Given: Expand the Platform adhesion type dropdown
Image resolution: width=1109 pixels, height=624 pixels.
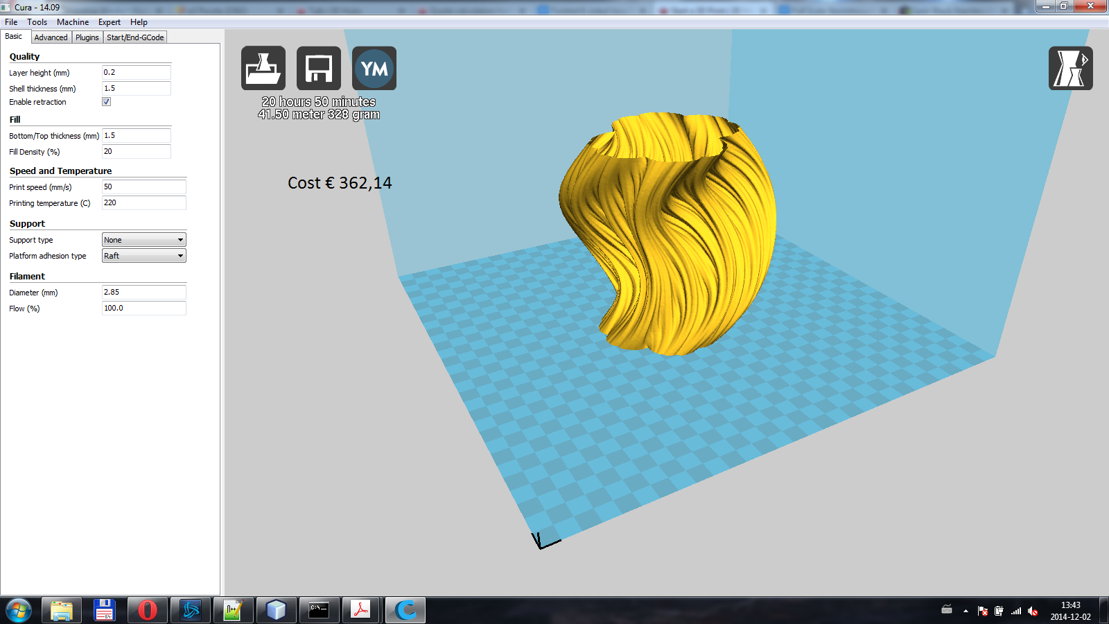Looking at the screenshot, I should pyautogui.click(x=144, y=256).
